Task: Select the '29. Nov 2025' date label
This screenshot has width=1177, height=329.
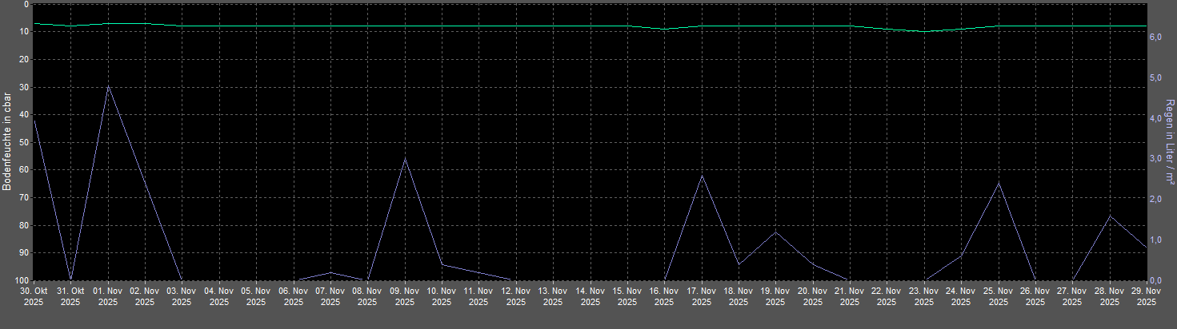Action: [1147, 296]
